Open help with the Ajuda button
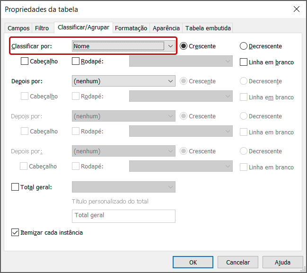The width and height of the screenshot is (307, 273). click(x=282, y=262)
